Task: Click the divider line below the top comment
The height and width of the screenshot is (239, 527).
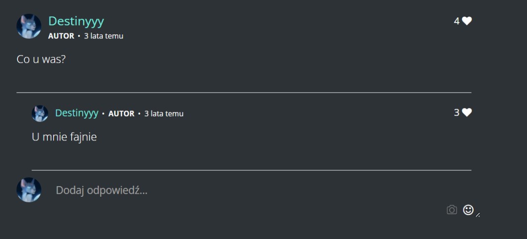Action: [244, 93]
